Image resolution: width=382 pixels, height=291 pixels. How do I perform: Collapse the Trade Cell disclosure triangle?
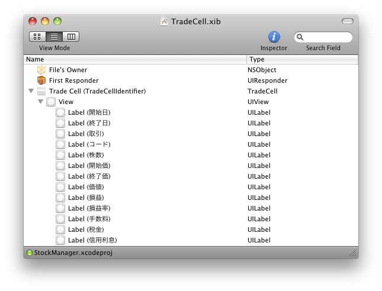click(x=31, y=91)
